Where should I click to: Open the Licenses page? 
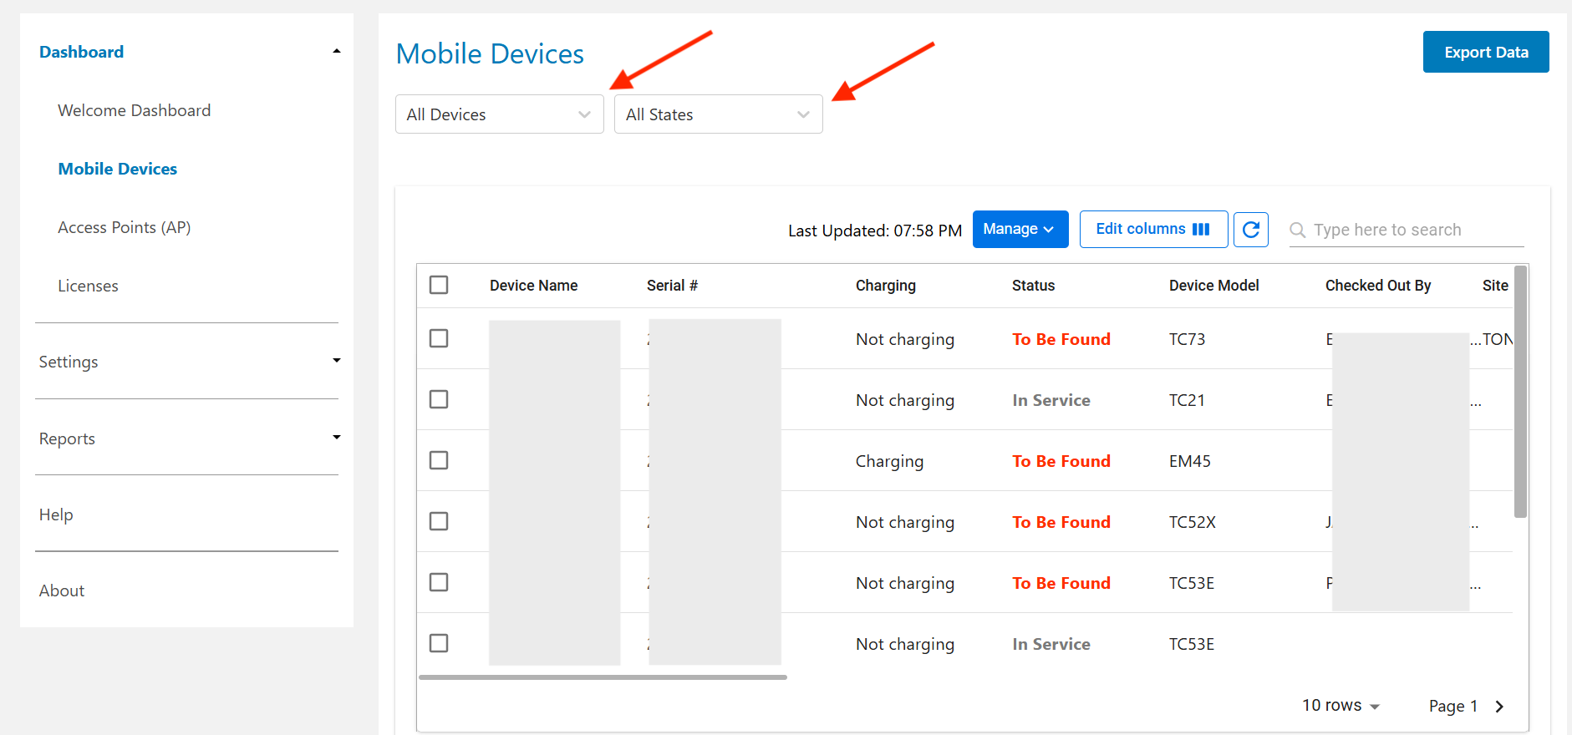[88, 286]
